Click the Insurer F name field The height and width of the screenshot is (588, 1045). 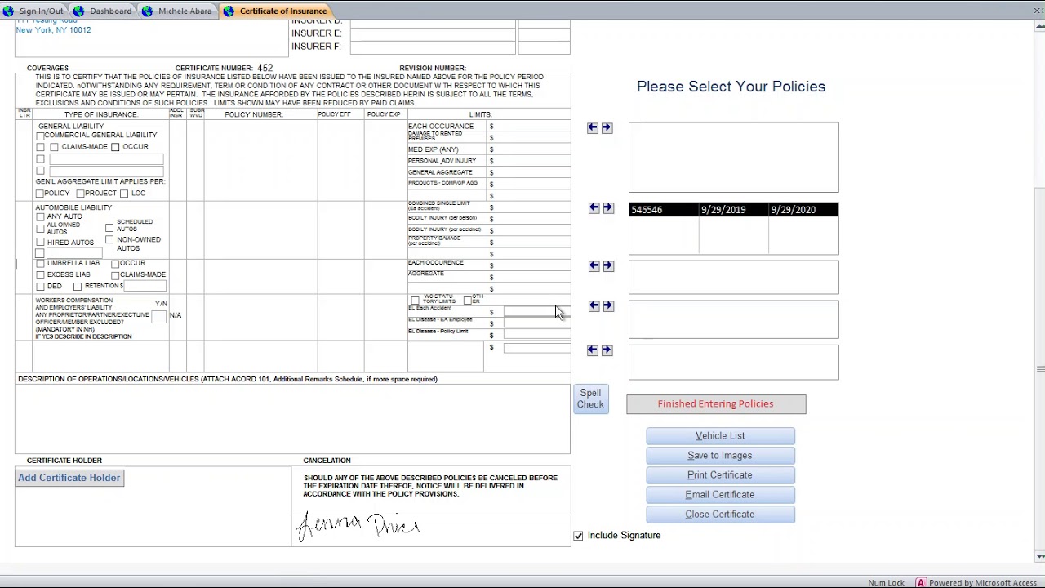coord(433,47)
